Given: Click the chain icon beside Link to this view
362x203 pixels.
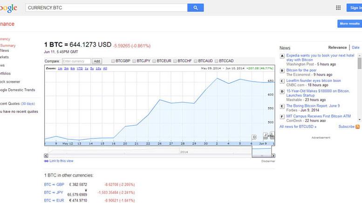Looking at the screenshot, I should point(46,161).
